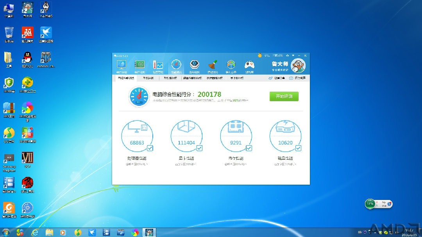This screenshot has height=237, width=422.
Task: Open the yellow tools folder on desktop
Action: click(9, 60)
